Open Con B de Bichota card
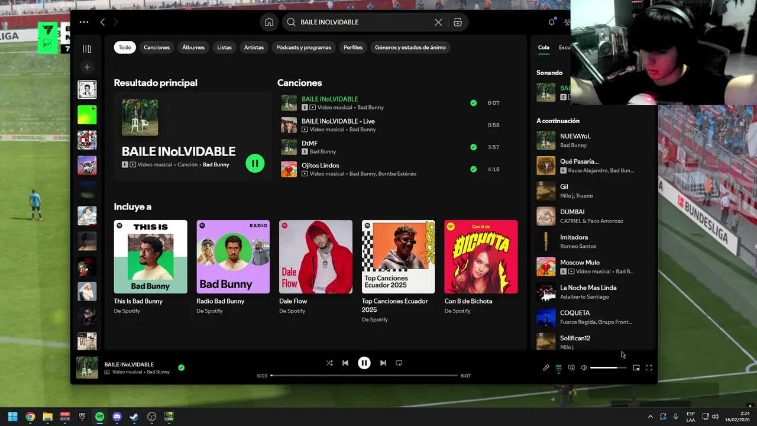 click(x=481, y=266)
